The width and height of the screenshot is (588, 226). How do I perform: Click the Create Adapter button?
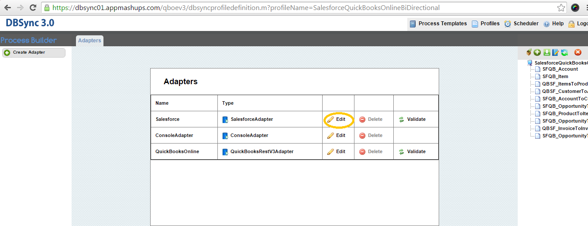pyautogui.click(x=34, y=52)
